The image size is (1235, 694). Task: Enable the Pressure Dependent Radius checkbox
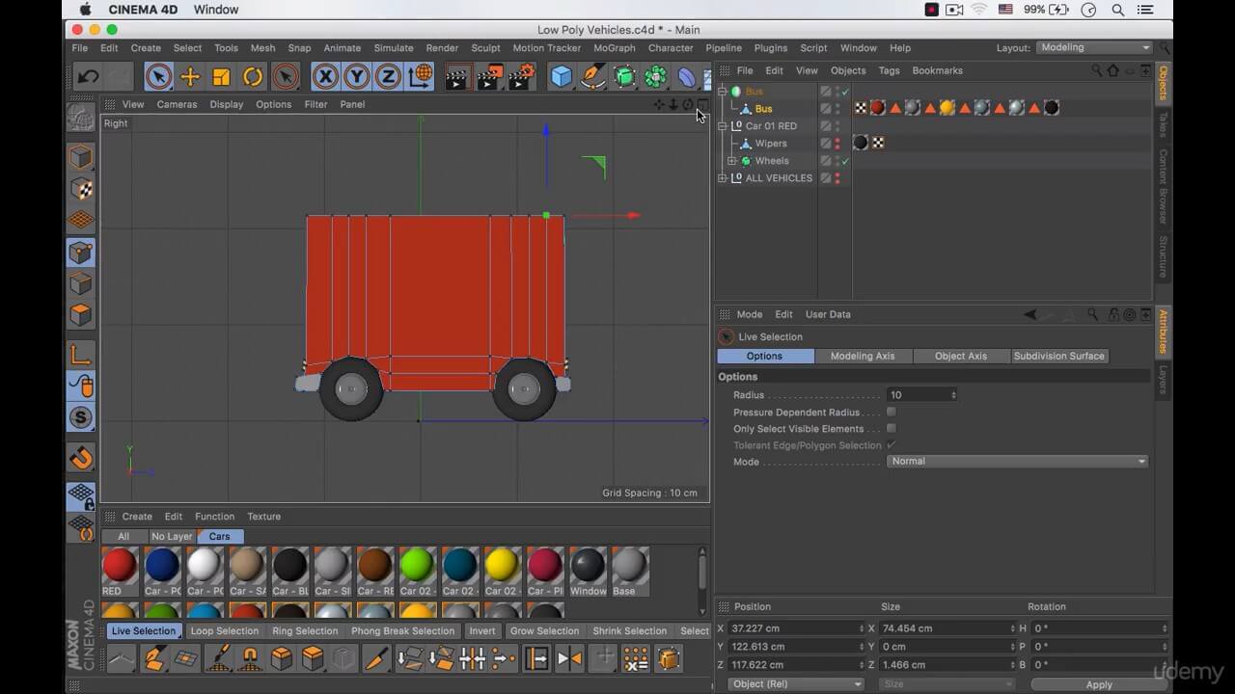[891, 412]
